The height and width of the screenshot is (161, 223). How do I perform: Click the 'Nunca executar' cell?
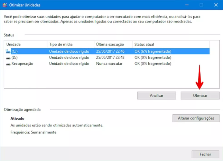pyautogui.click(x=109, y=64)
